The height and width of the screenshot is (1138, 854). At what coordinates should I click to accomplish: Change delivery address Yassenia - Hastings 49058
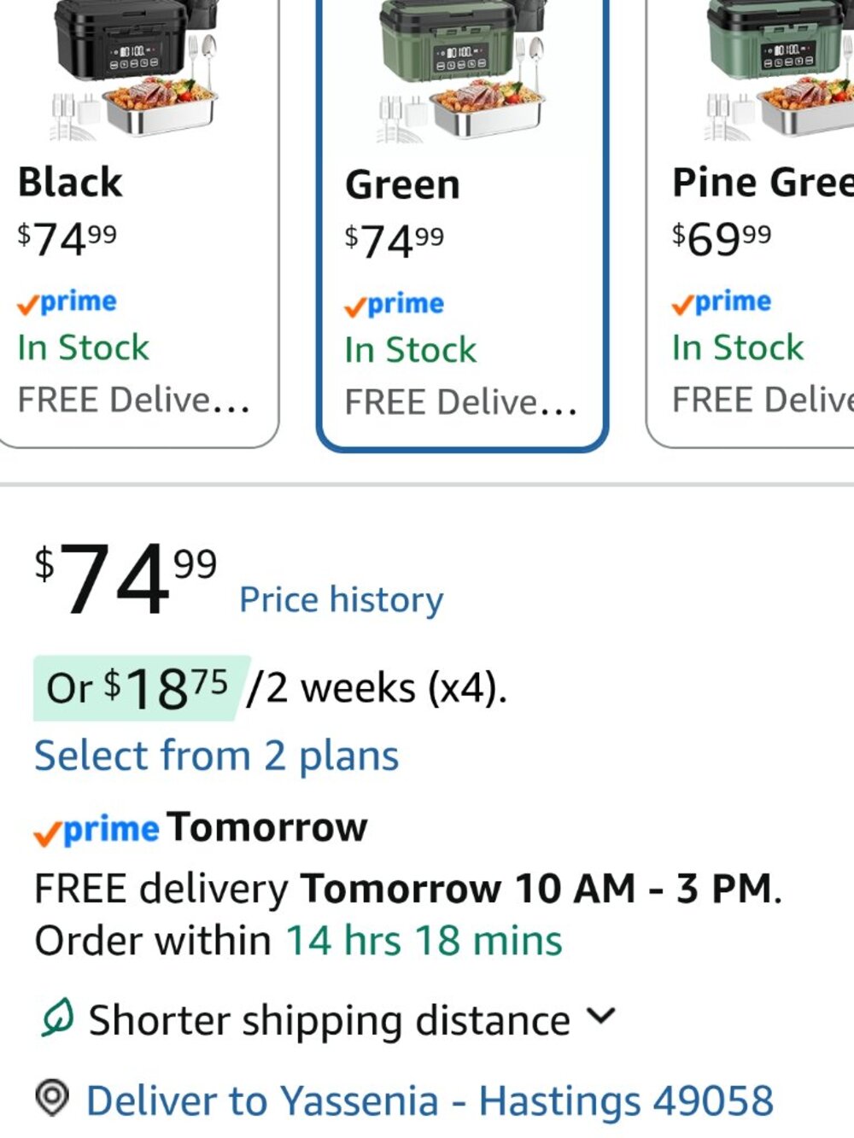430,1100
